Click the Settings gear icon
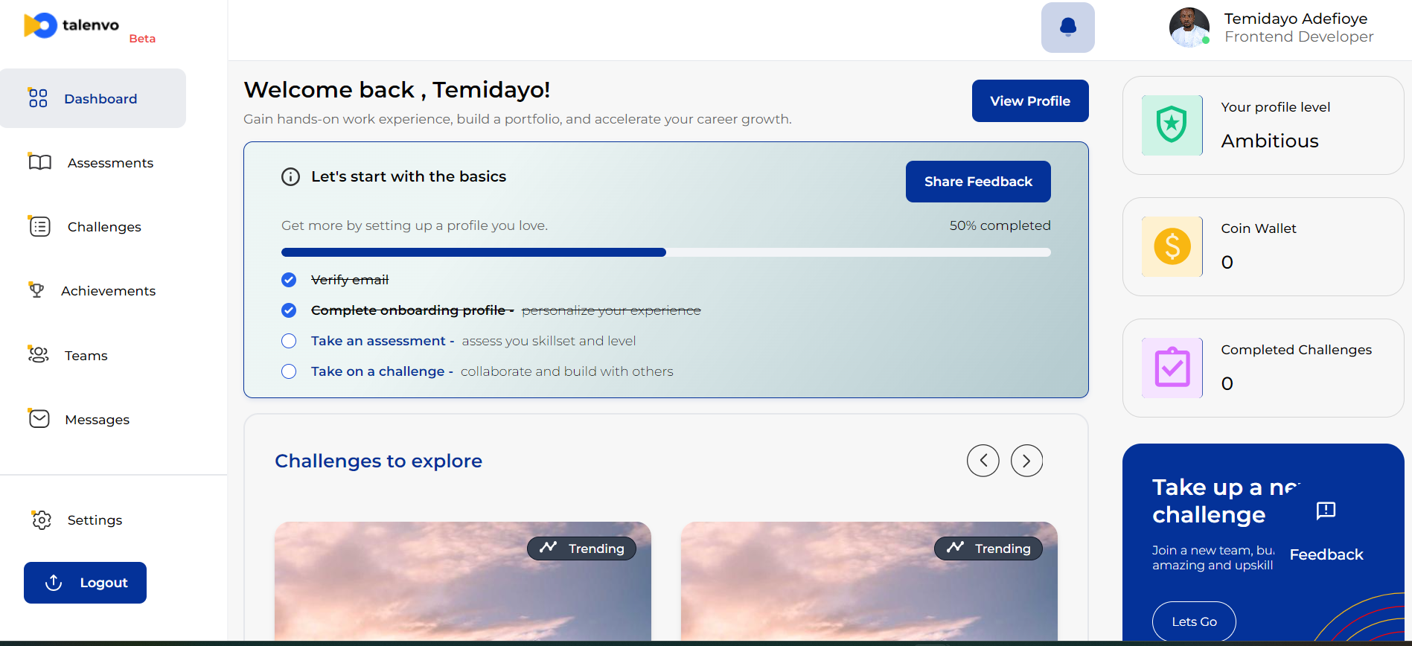This screenshot has height=646, width=1412. tap(42, 519)
